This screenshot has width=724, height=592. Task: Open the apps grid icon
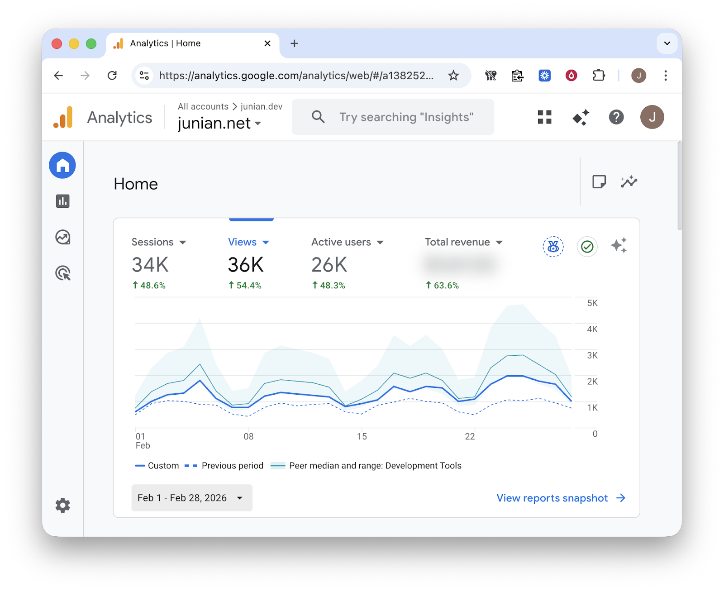point(544,117)
